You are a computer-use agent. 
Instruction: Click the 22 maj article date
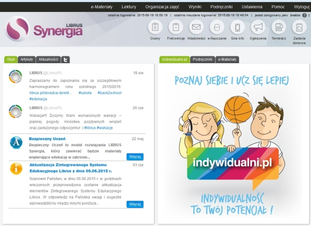[137, 139]
